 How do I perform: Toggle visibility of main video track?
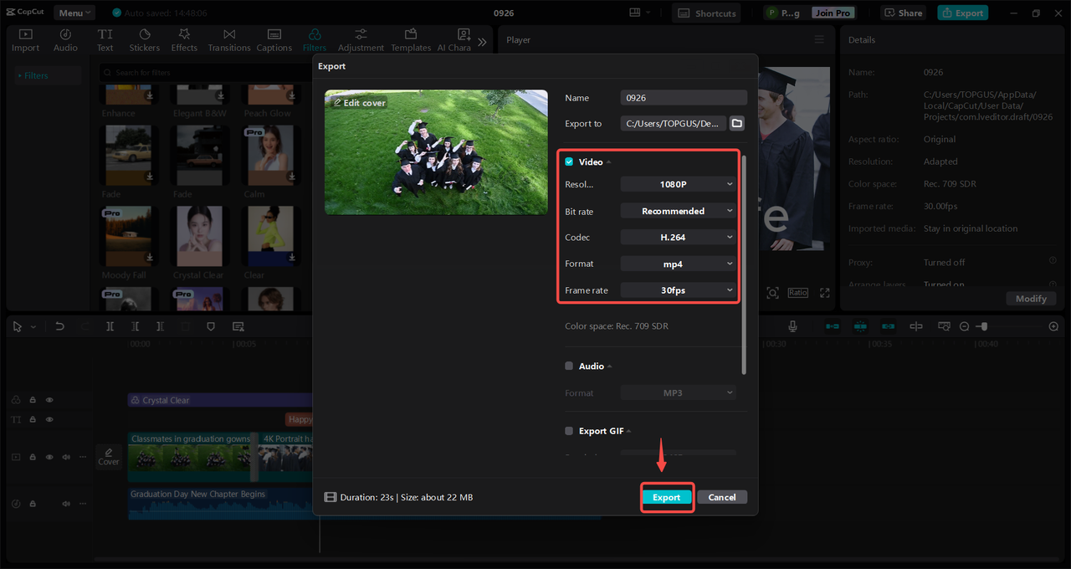pos(49,457)
